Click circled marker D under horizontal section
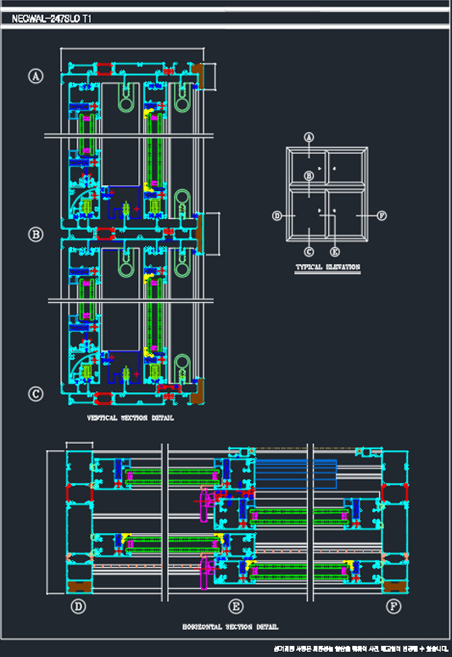The width and height of the screenshot is (452, 657). (x=78, y=606)
